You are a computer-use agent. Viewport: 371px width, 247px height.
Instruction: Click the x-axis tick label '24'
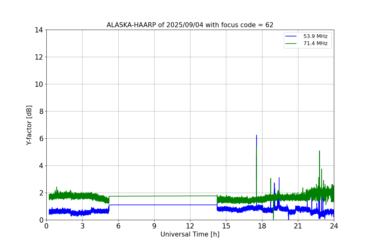(x=334, y=226)
